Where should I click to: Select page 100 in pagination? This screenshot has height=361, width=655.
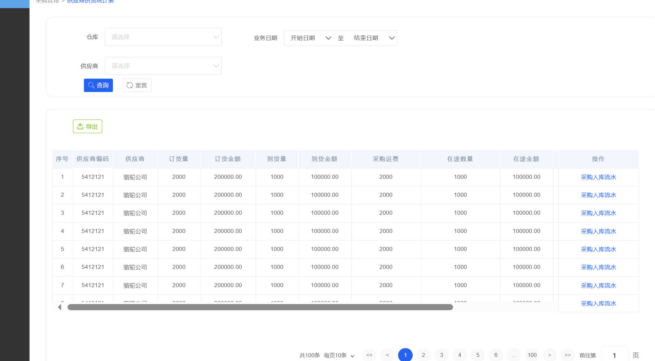532,355
